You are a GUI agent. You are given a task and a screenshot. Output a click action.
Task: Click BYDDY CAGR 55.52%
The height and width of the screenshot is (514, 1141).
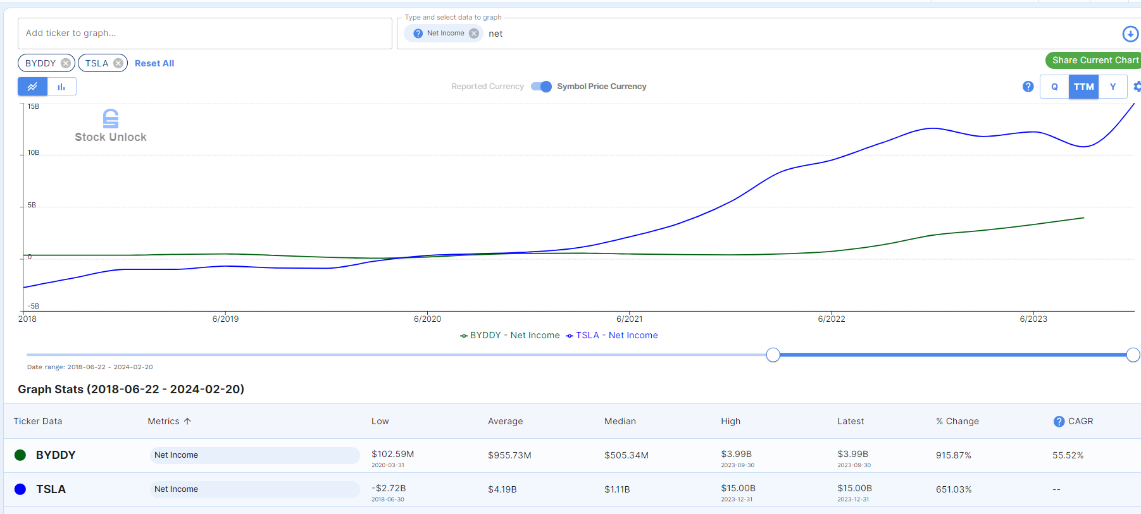(x=1068, y=455)
